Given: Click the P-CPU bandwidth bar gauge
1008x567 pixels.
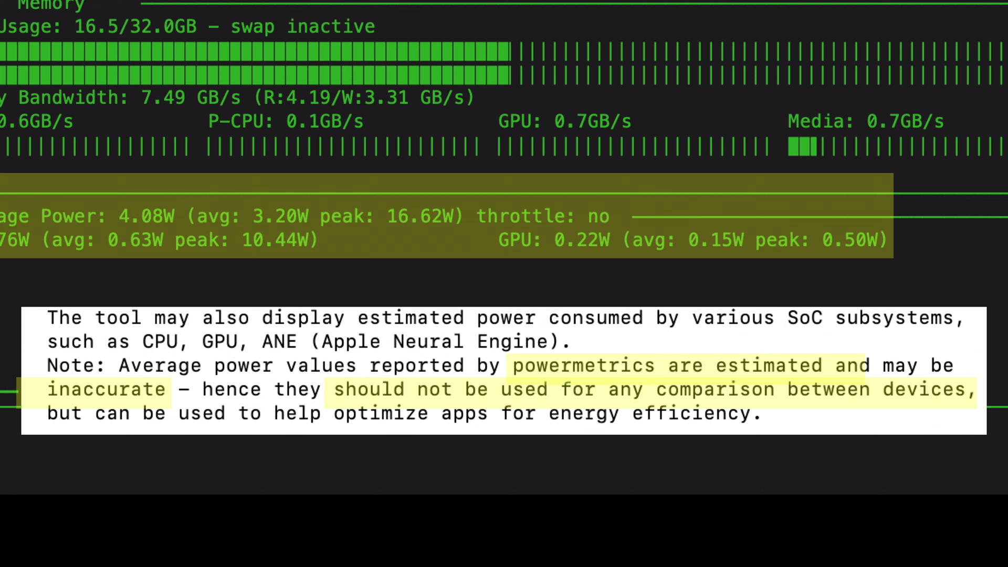Looking at the screenshot, I should pyautogui.click(x=342, y=147).
